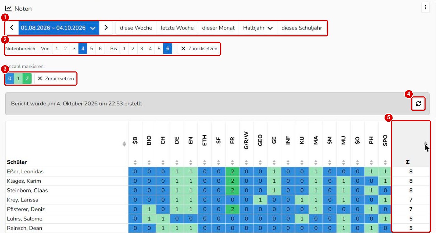Sort table by CH column

coord(163,162)
